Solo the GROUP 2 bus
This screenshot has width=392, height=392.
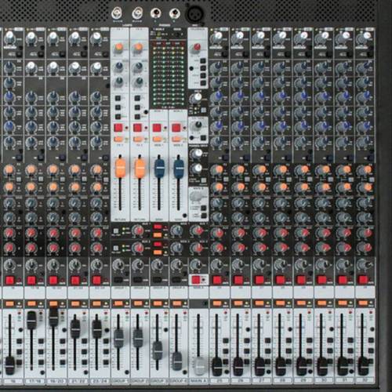coord(138,303)
